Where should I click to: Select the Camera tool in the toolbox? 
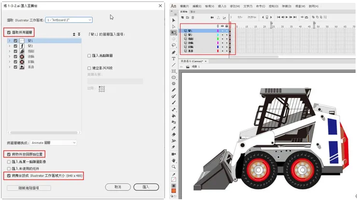174,154
